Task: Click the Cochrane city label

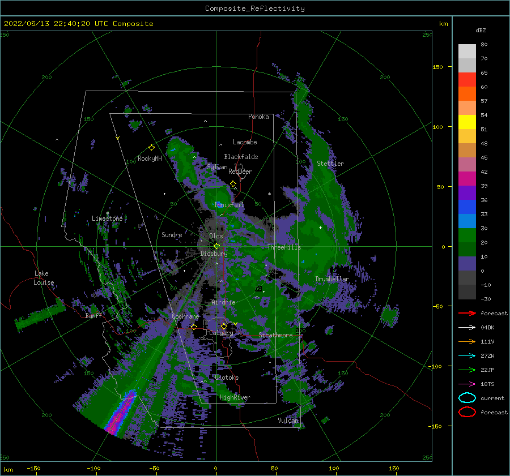Action: (185, 316)
